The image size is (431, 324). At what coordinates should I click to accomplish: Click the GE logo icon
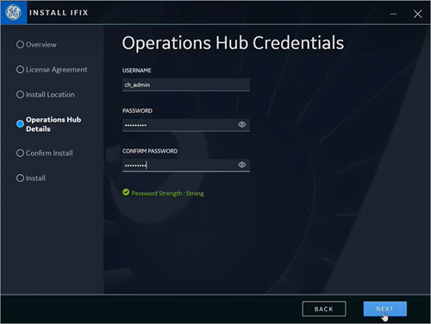pyautogui.click(x=13, y=12)
